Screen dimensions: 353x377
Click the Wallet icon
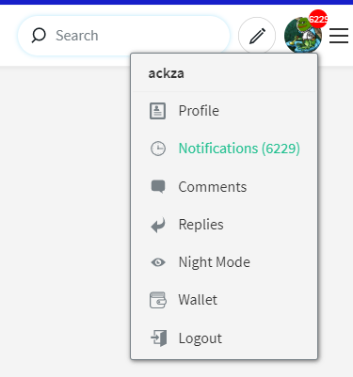point(158,300)
